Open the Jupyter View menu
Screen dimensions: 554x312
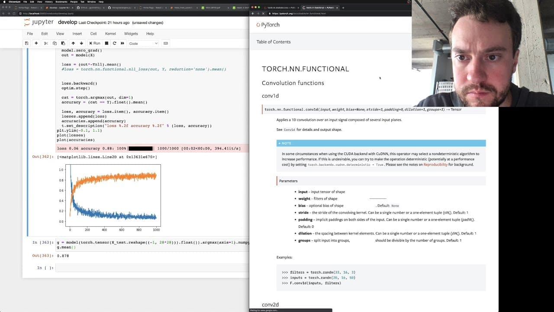(x=60, y=34)
